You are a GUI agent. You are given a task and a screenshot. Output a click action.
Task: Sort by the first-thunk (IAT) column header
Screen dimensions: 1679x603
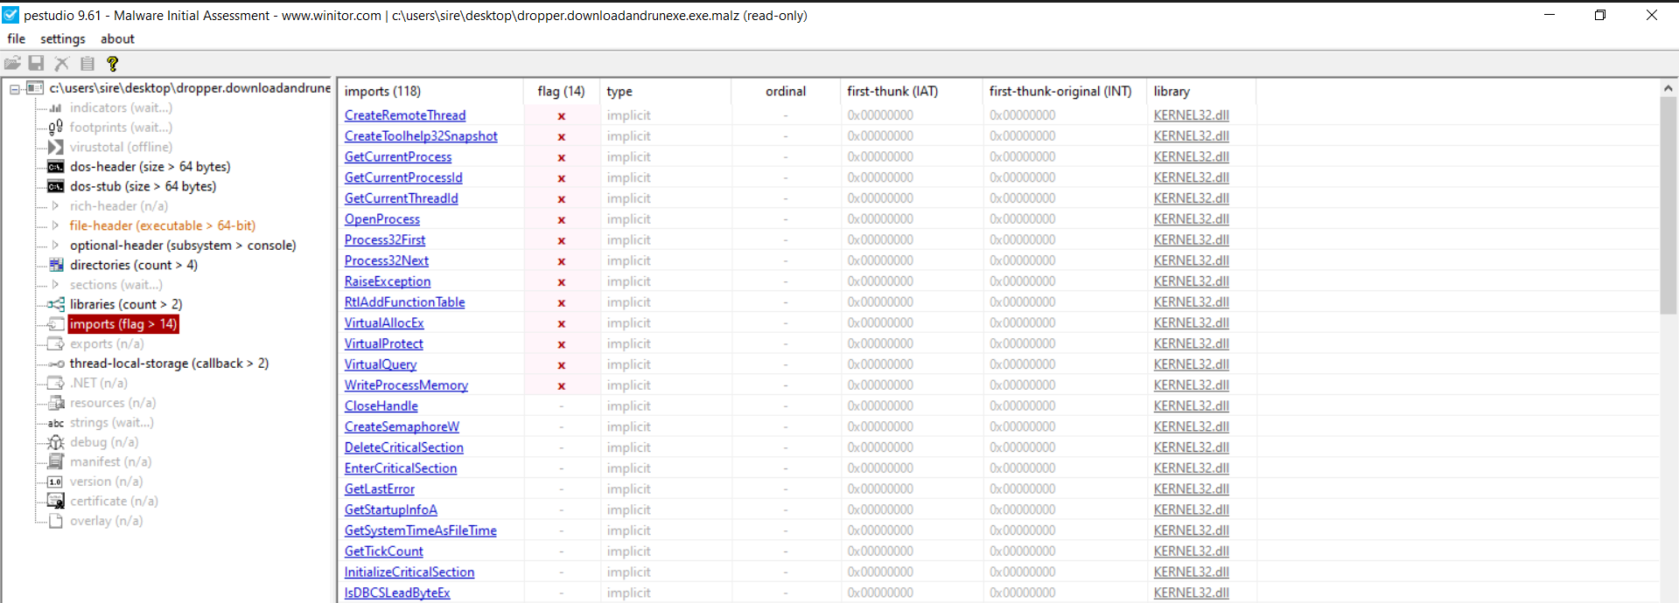pos(910,91)
